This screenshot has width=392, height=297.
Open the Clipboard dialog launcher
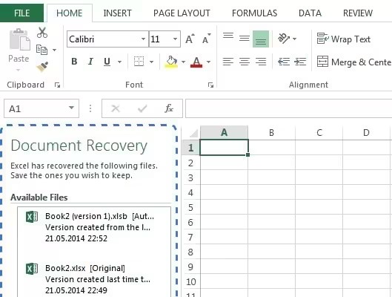(57, 85)
